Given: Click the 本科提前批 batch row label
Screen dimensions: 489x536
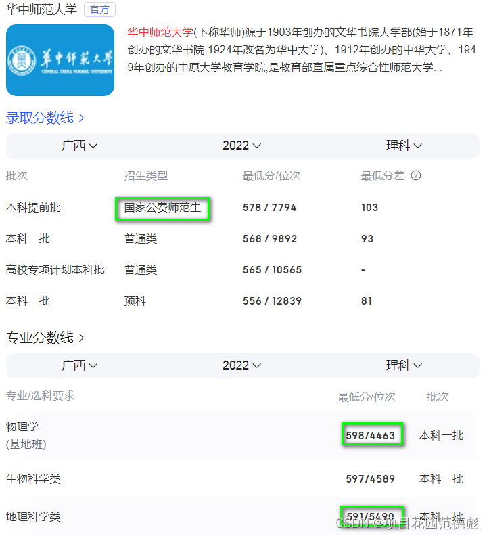Looking at the screenshot, I should [33, 208].
